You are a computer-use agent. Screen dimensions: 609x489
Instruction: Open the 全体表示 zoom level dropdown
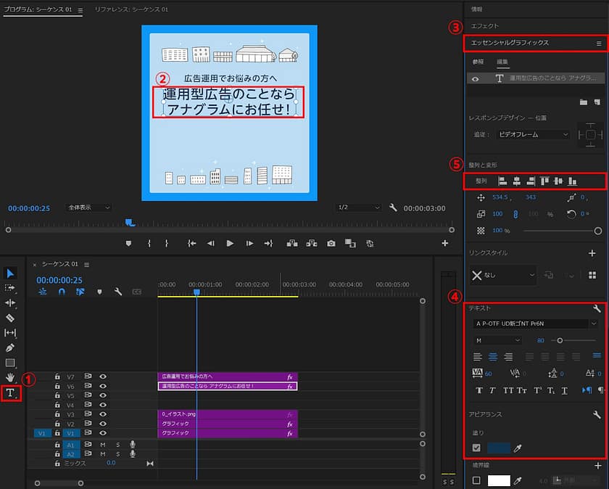[88, 207]
